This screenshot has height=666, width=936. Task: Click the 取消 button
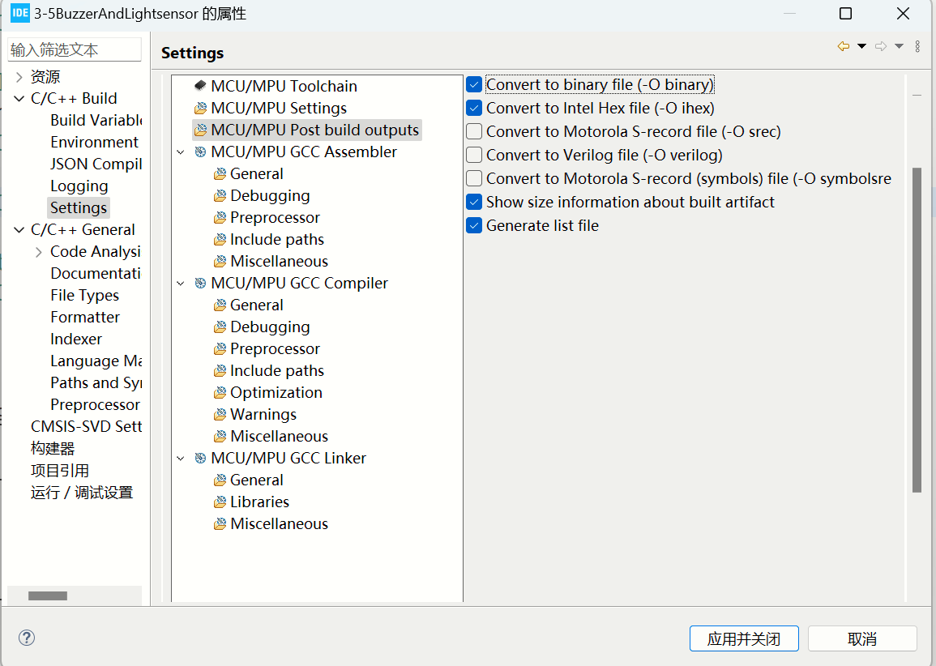pos(862,638)
